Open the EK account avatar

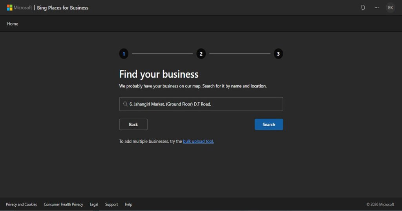tap(391, 8)
